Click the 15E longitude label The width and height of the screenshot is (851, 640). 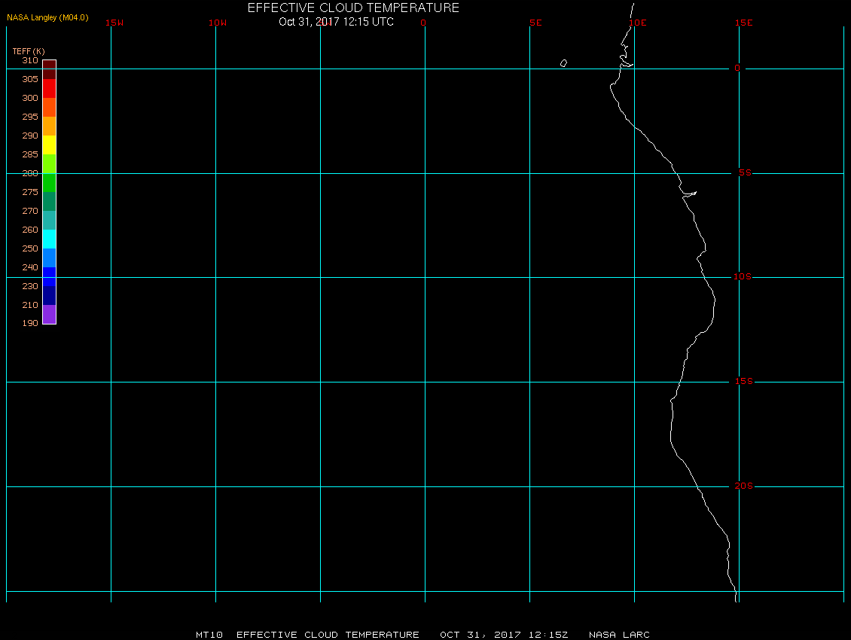[x=744, y=23]
